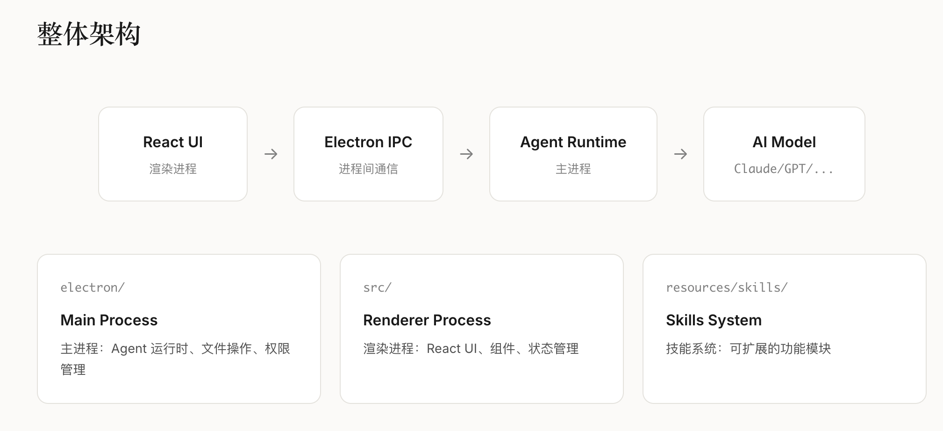Click the 渲染进程 subtitle under React UI
943x431 pixels.
pos(173,169)
